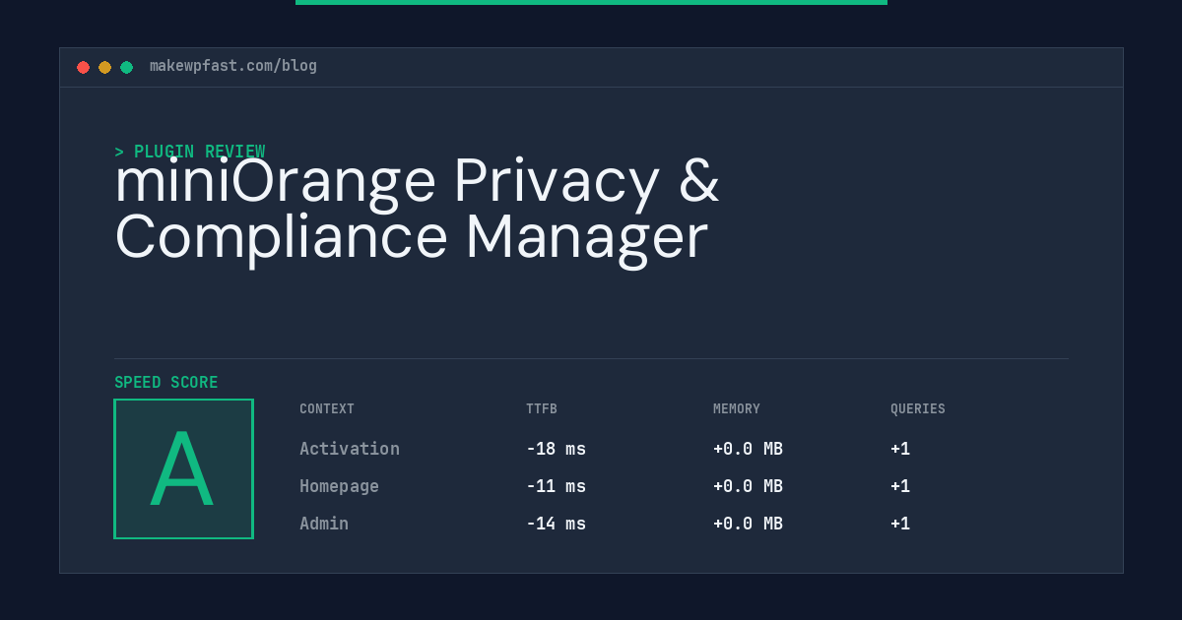The image size is (1182, 620).
Task: Click the Homepage queries +1 value
Action: click(x=900, y=486)
